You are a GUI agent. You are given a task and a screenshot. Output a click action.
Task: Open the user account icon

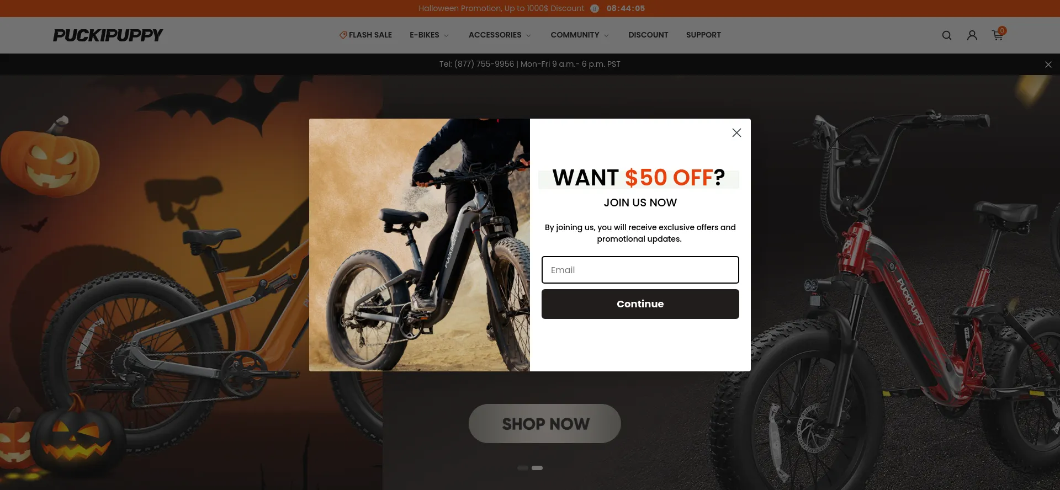[972, 35]
